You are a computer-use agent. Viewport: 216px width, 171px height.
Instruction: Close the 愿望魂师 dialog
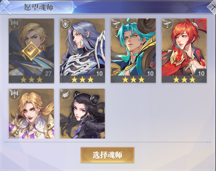(213, 7)
